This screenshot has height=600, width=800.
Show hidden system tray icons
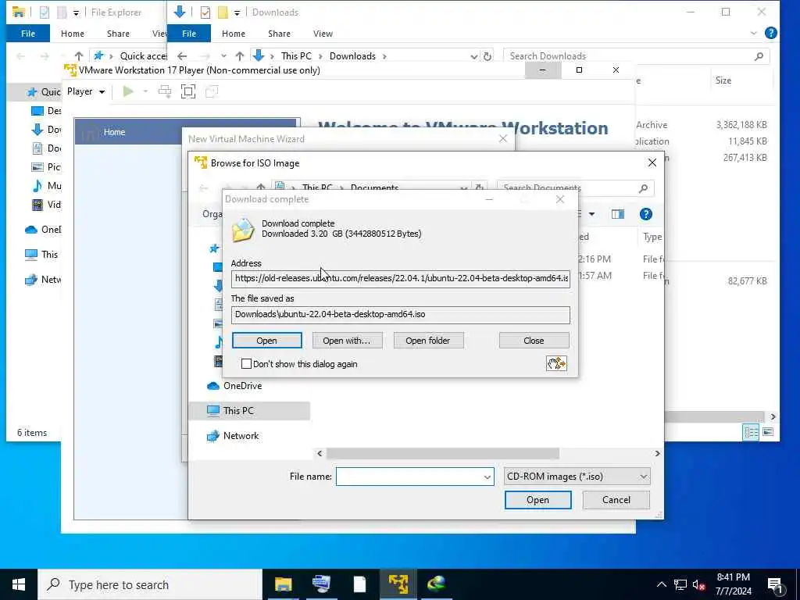coord(661,584)
